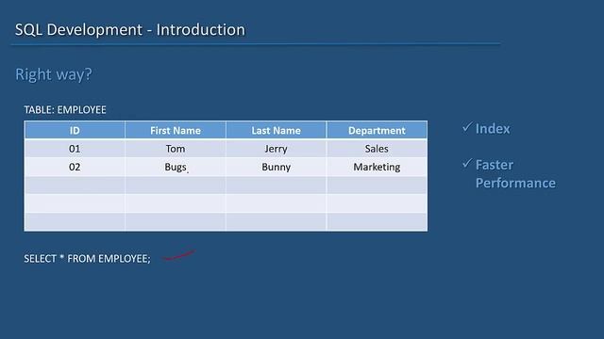Click the 'Tom' first name cell
Image resolution: width=604 pixels, height=339 pixels.
coord(176,149)
